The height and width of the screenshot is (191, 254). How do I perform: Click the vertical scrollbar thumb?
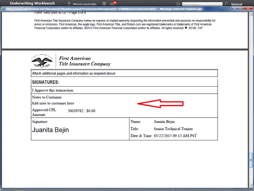251,160
